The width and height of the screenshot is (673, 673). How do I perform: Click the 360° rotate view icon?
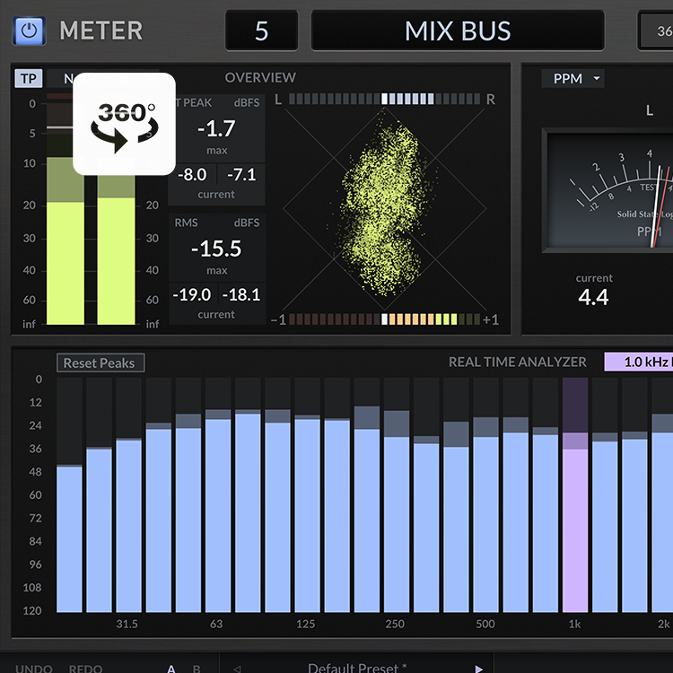(x=124, y=124)
